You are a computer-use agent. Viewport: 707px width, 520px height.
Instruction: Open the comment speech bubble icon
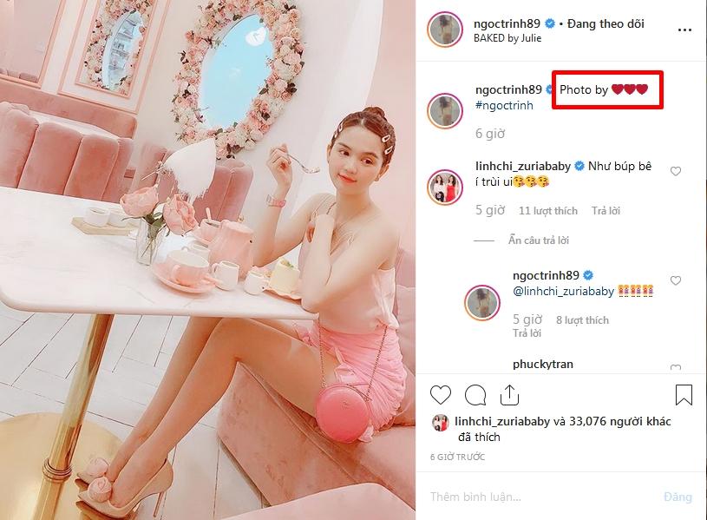[x=475, y=395]
